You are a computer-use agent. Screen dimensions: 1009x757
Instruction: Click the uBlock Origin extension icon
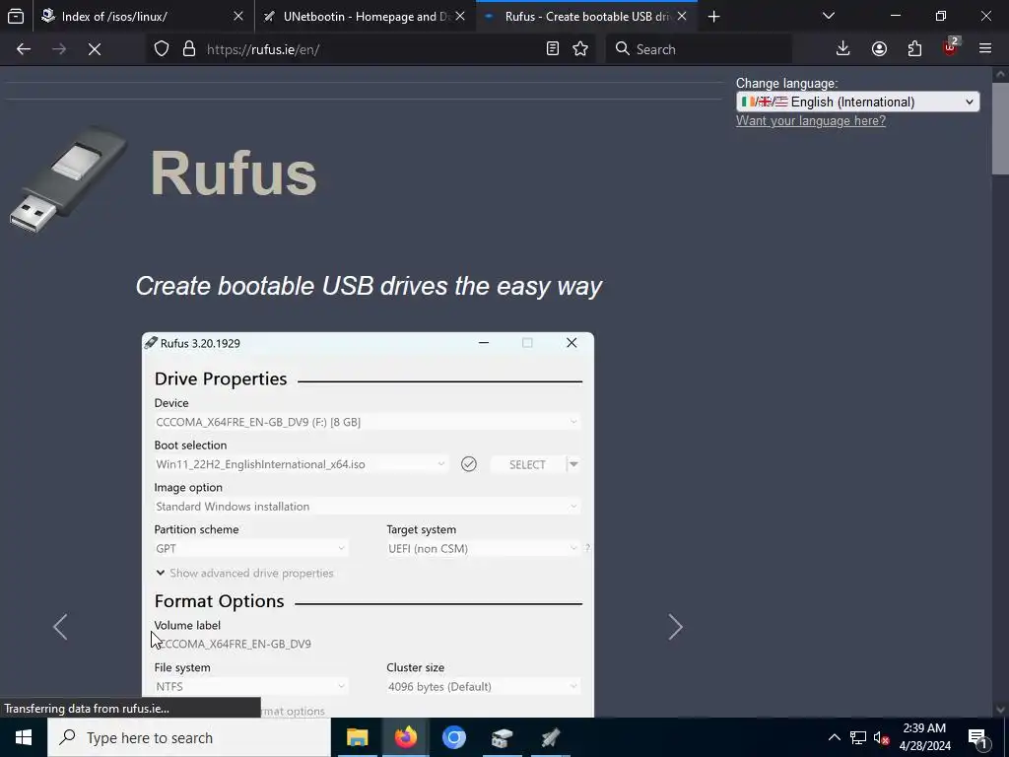click(x=951, y=47)
